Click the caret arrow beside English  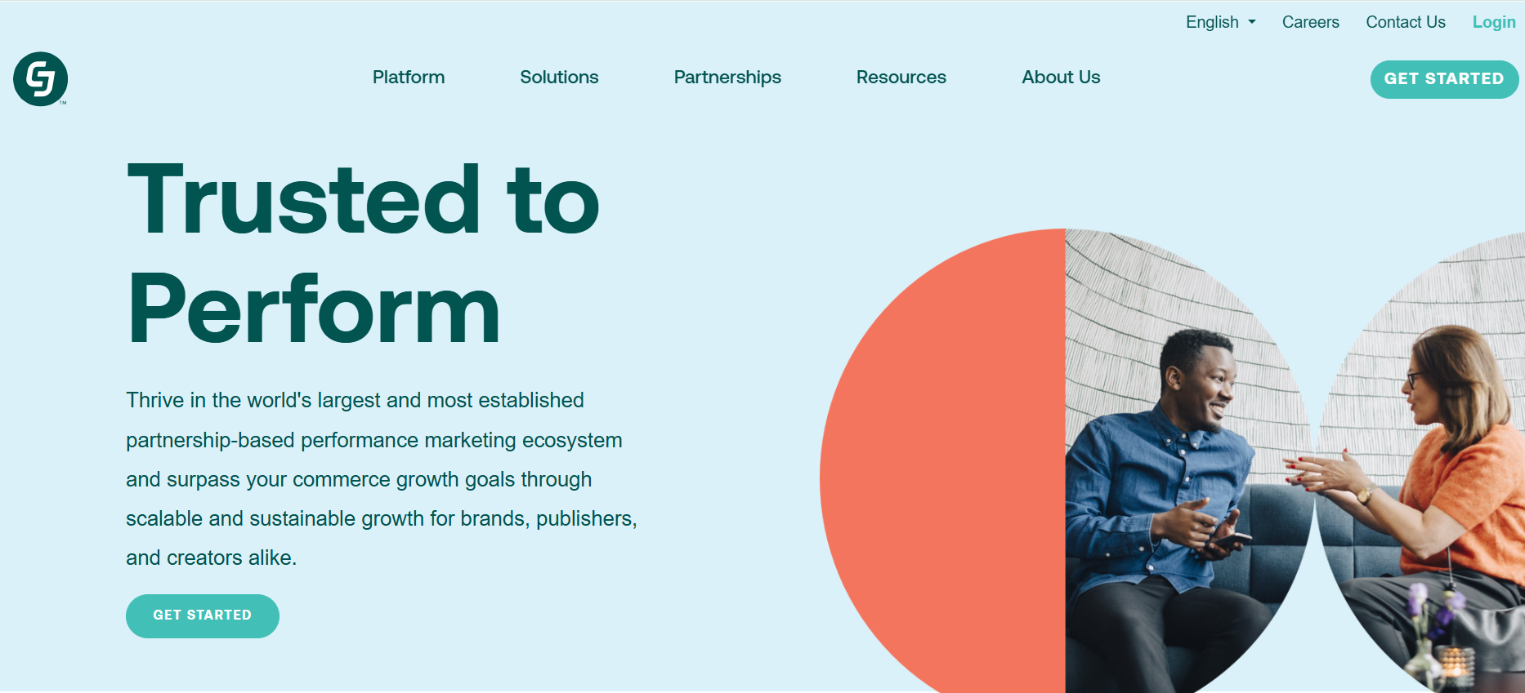pos(1252,22)
